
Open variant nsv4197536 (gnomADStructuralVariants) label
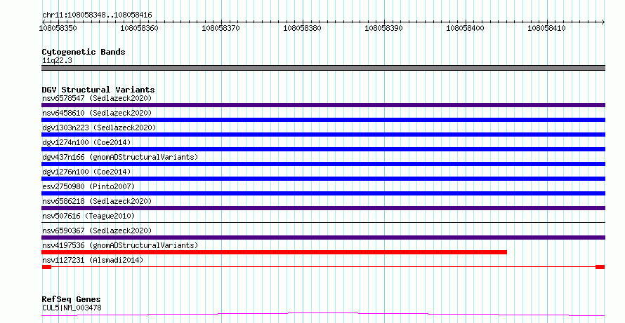tap(120, 245)
